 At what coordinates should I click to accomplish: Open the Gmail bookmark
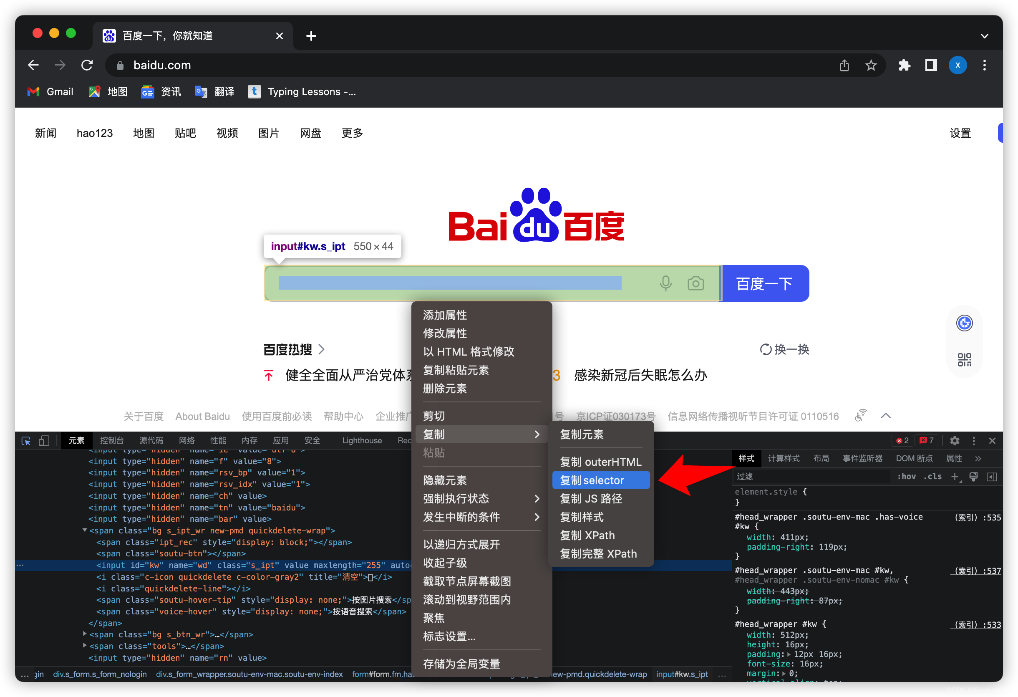50,91
